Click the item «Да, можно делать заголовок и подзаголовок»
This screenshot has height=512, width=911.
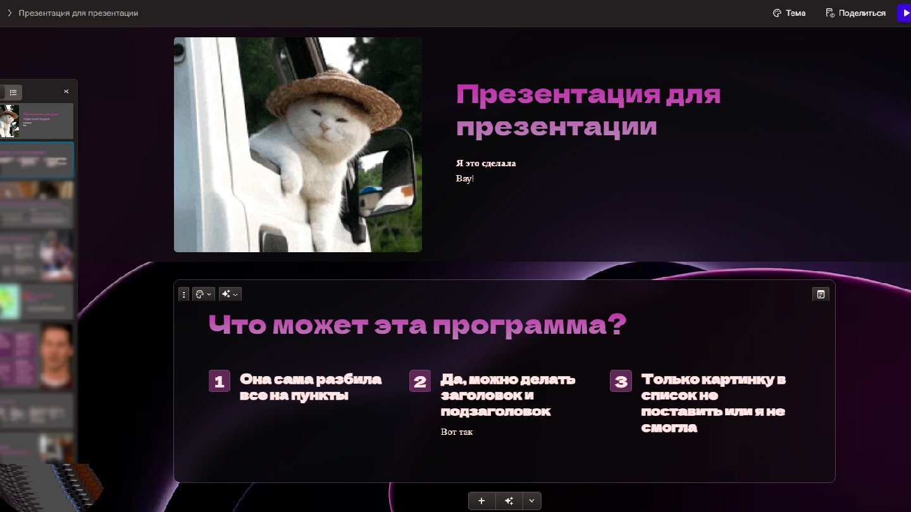click(x=508, y=395)
